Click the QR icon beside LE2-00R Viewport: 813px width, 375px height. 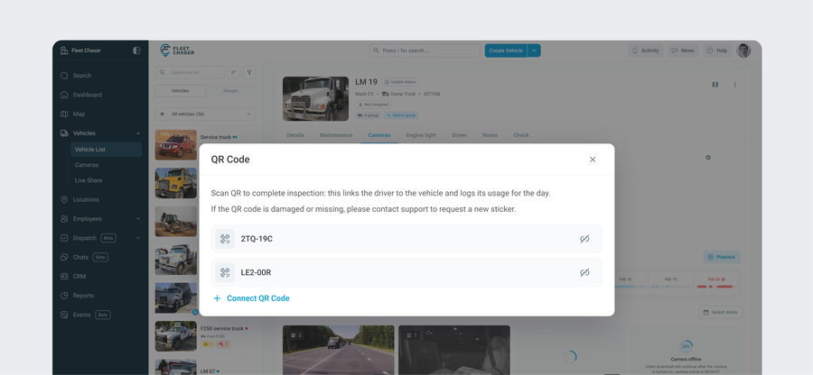pos(225,272)
